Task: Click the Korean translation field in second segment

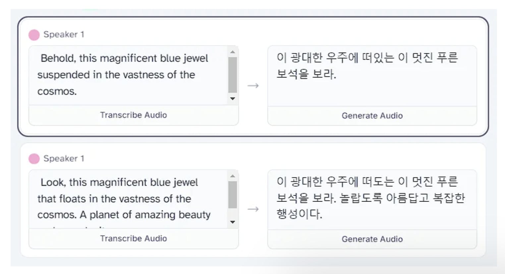Action: point(372,199)
